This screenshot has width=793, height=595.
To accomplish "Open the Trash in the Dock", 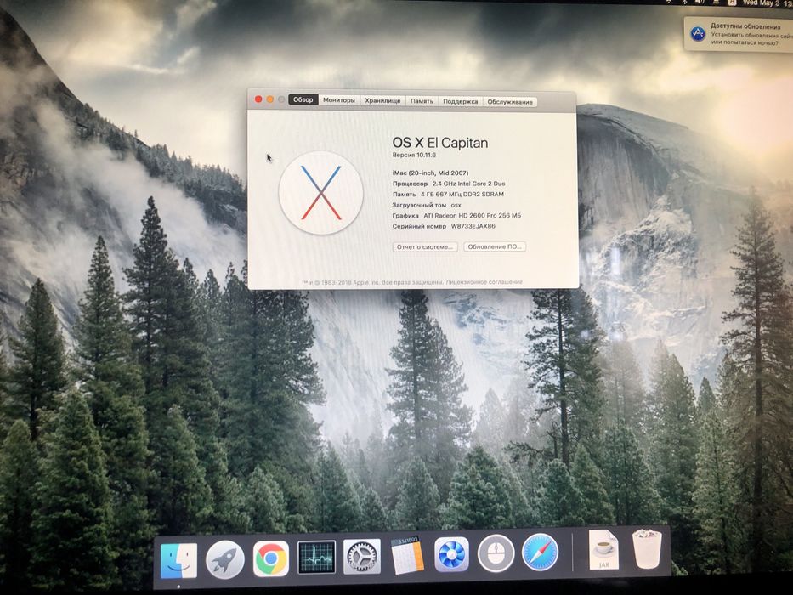I will click(x=647, y=548).
